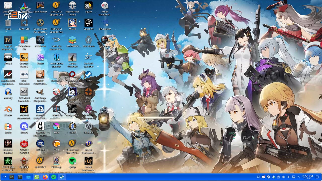Viewport: 322px width, 181px height.
Task: Launch Half-Life 2: Episode Two shortcut
Action: point(56,23)
